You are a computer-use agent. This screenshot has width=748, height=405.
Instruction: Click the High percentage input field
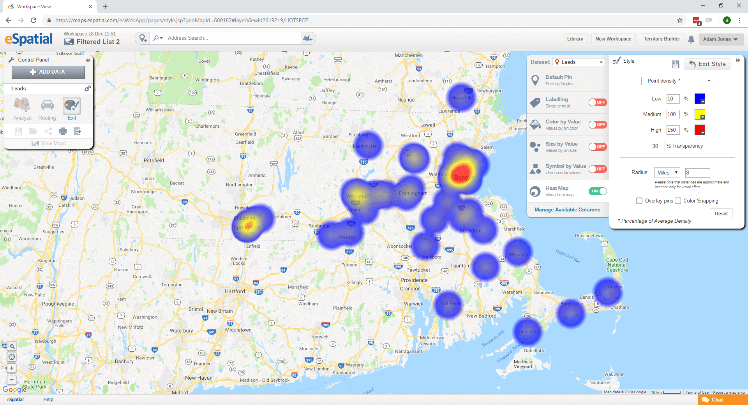(673, 130)
